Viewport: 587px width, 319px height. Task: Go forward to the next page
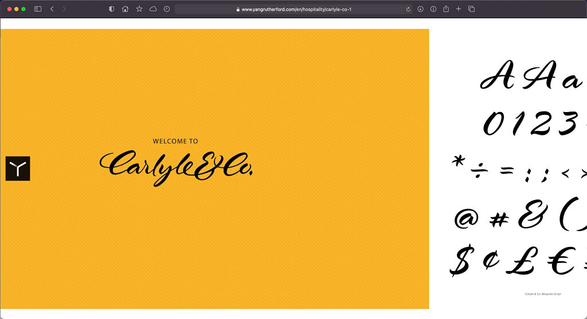[x=64, y=9]
